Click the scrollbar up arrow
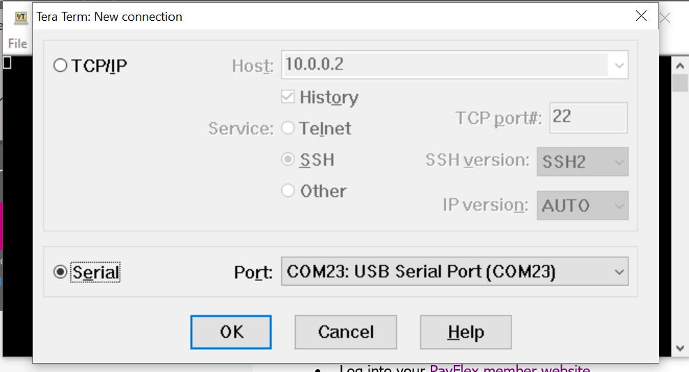The image size is (689, 372). pyautogui.click(x=680, y=66)
